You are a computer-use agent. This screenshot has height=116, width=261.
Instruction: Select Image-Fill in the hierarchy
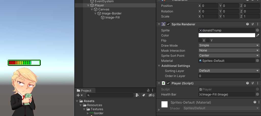click(112, 17)
